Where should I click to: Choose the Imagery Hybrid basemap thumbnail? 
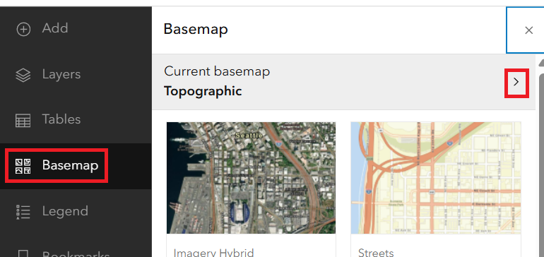pos(252,178)
